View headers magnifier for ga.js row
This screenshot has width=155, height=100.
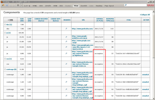[x=66, y=37]
